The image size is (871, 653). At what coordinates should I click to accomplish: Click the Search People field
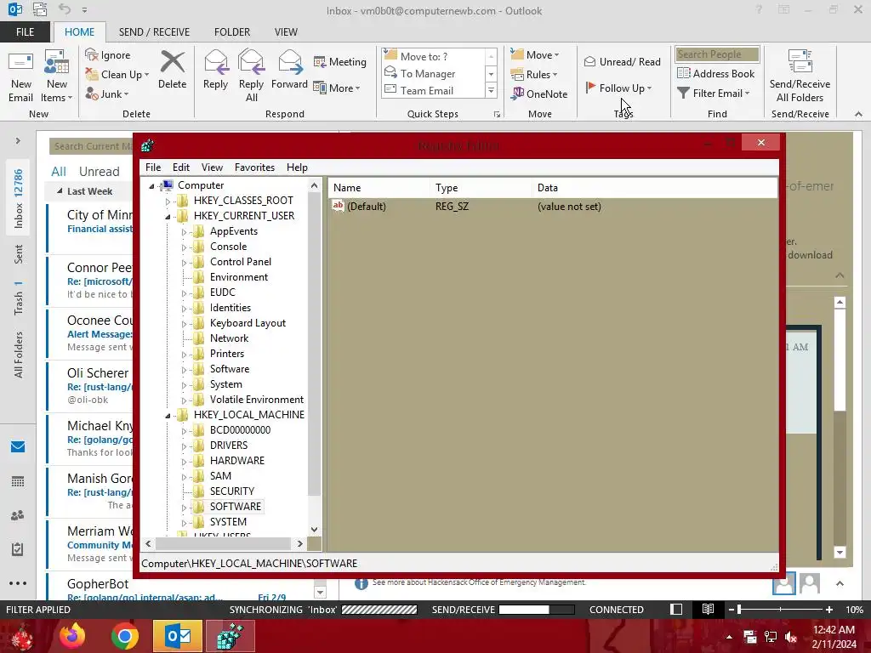[716, 54]
